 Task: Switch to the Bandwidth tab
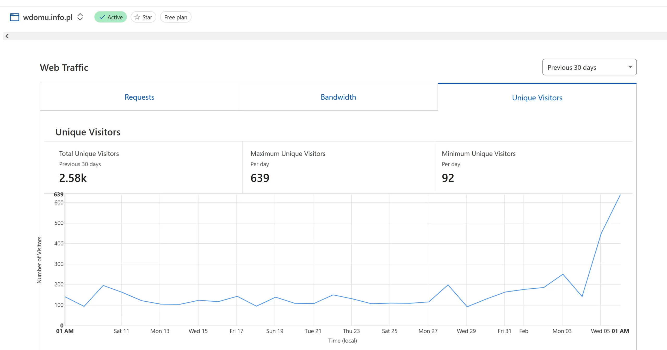coord(338,97)
